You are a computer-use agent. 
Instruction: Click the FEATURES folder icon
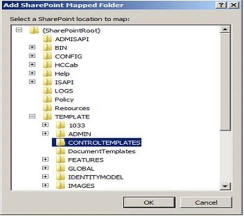pos(61,159)
